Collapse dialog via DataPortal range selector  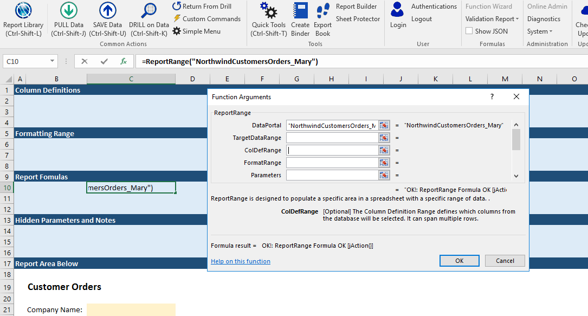[x=384, y=126]
